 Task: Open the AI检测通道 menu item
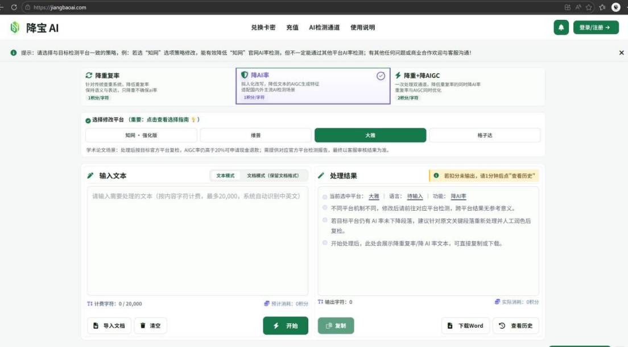tap(324, 28)
